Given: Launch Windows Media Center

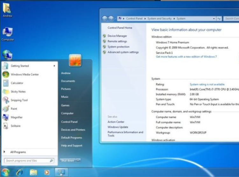Looking at the screenshot, I should 25,74.
